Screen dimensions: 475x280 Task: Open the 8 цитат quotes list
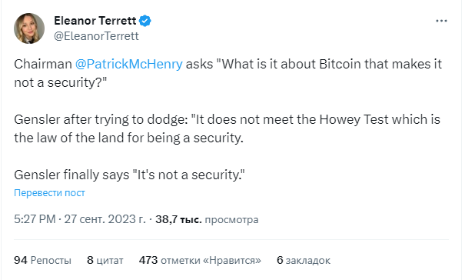pyautogui.click(x=105, y=260)
